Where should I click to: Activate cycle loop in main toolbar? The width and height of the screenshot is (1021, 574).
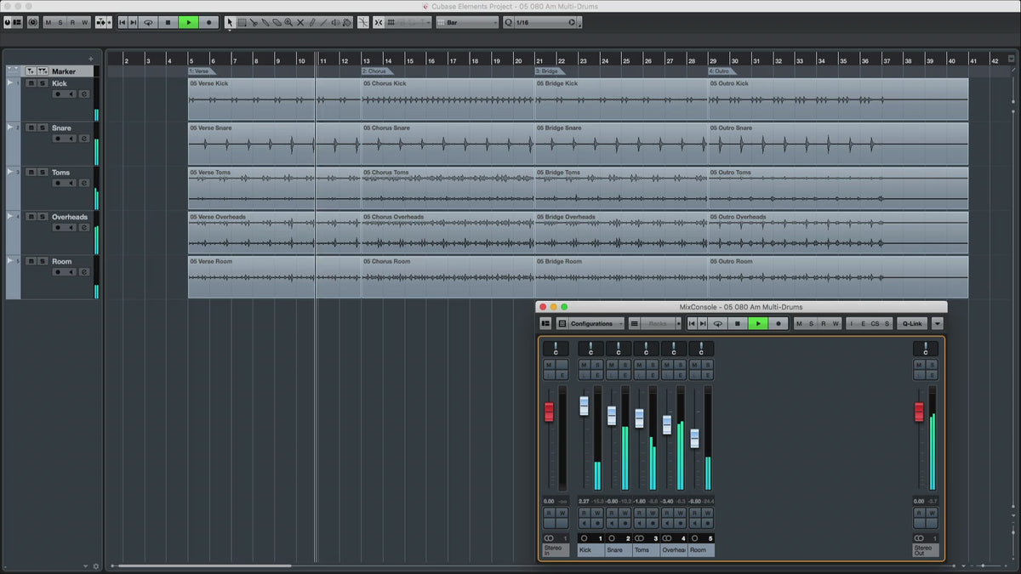148,22
